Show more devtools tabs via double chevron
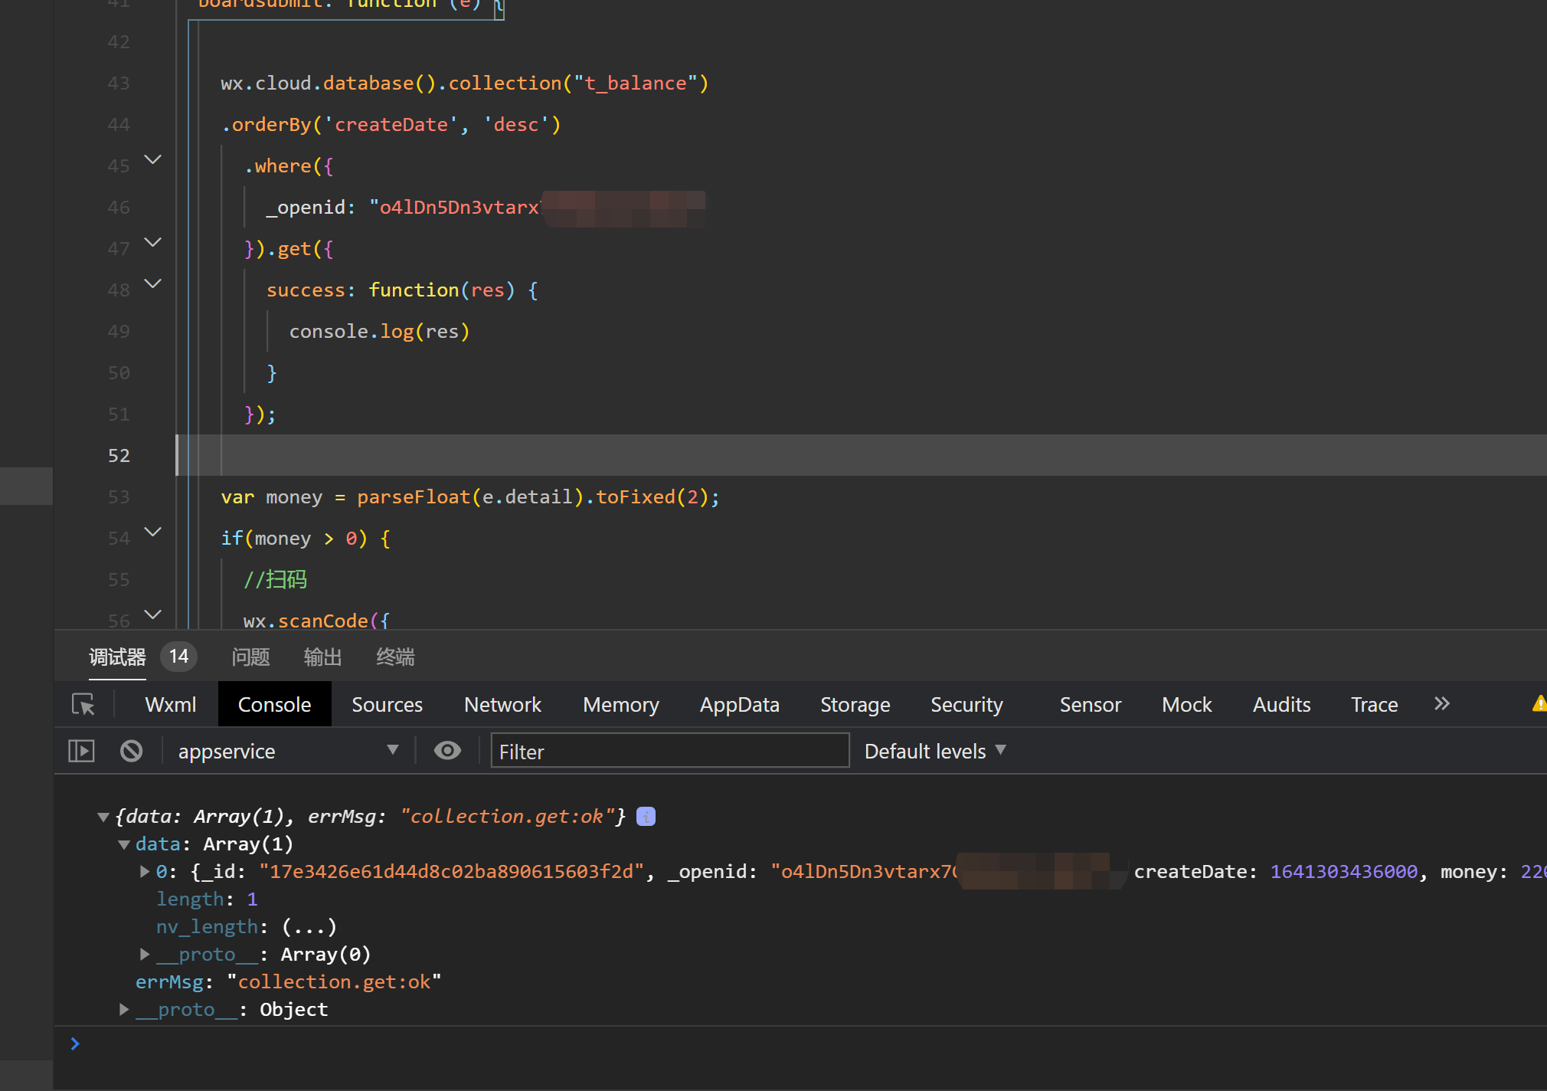The image size is (1547, 1091). point(1442,704)
